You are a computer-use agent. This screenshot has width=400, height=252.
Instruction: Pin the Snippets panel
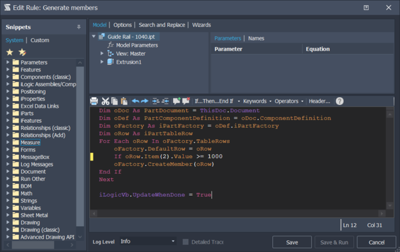pyautogui.click(x=79, y=27)
